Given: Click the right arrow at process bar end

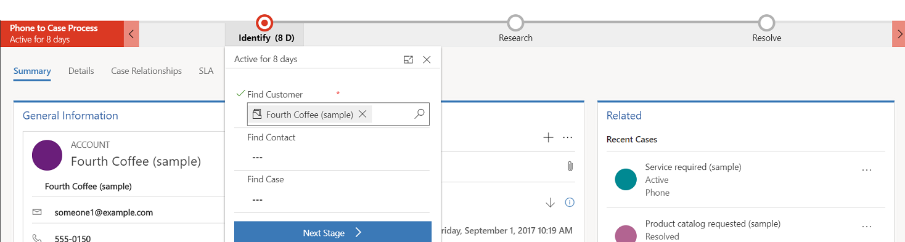Looking at the screenshot, I should click(x=898, y=34).
